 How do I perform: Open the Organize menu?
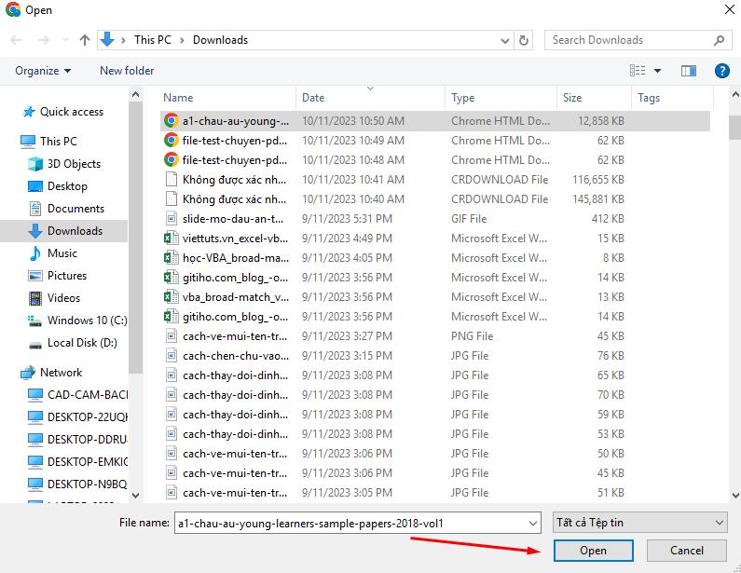click(x=43, y=71)
